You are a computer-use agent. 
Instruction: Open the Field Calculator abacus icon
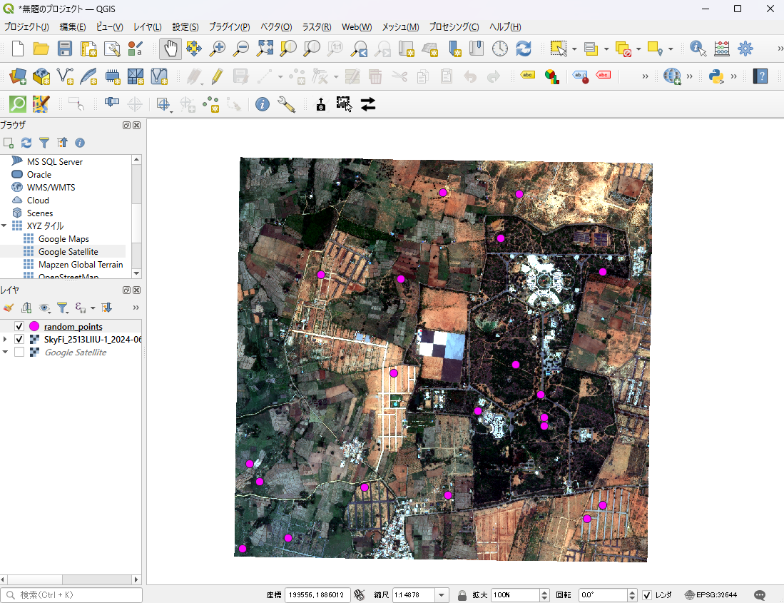(x=722, y=49)
